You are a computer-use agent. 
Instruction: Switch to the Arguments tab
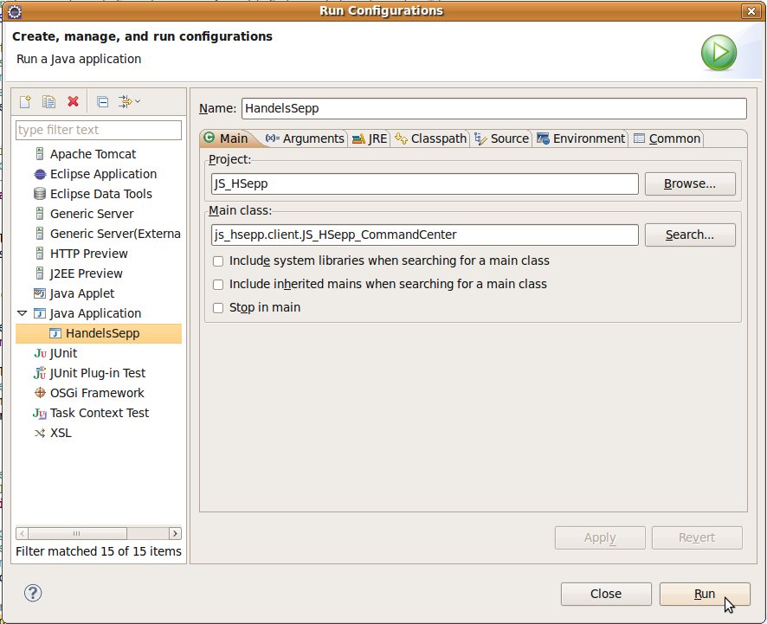point(305,138)
